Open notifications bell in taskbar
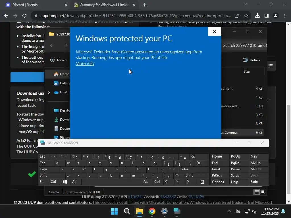 click(283, 211)
